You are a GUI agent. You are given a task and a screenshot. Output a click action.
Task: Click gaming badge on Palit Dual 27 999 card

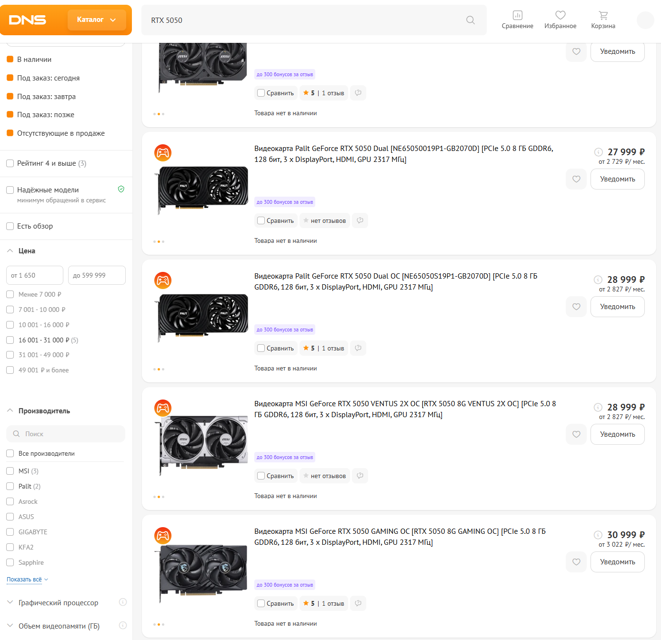pos(163,153)
